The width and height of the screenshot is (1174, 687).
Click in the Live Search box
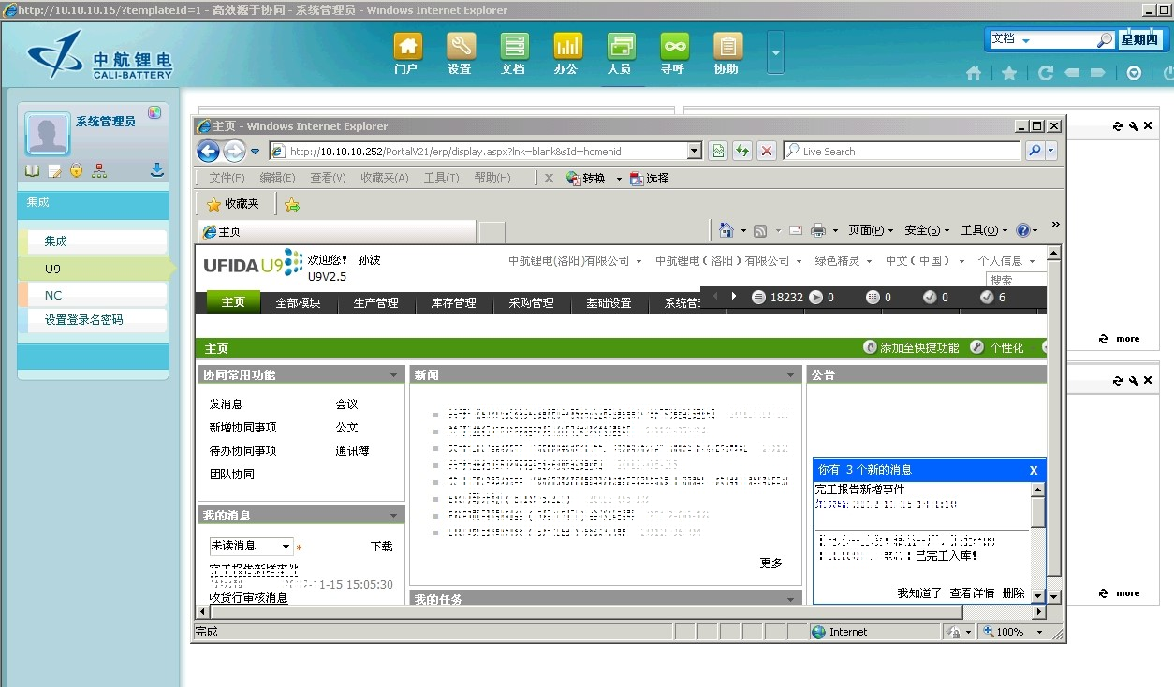pos(901,151)
